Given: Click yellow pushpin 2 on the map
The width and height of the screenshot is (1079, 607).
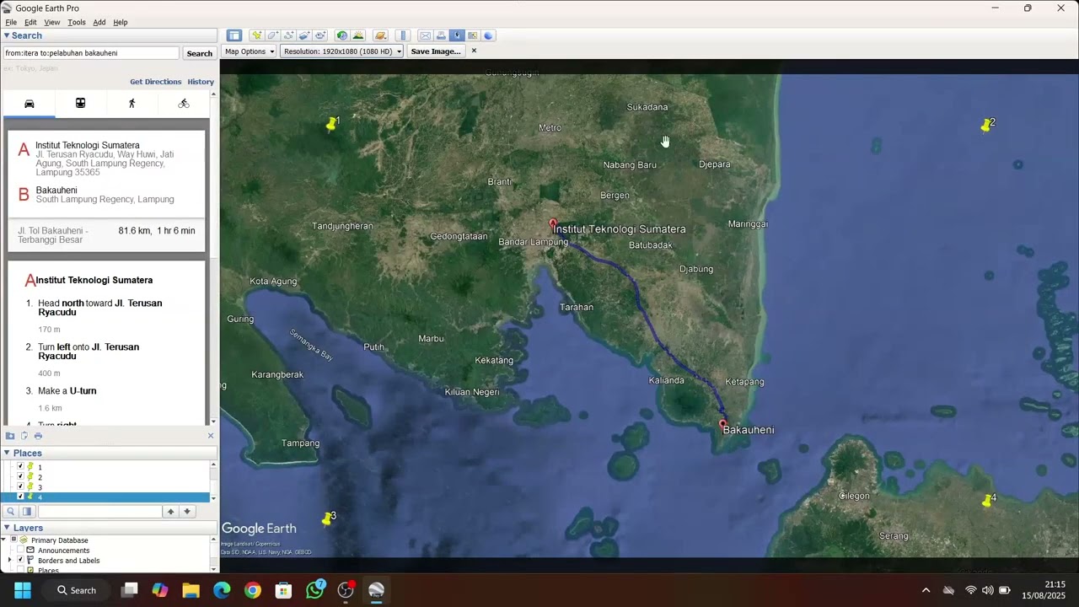Looking at the screenshot, I should [x=986, y=126].
